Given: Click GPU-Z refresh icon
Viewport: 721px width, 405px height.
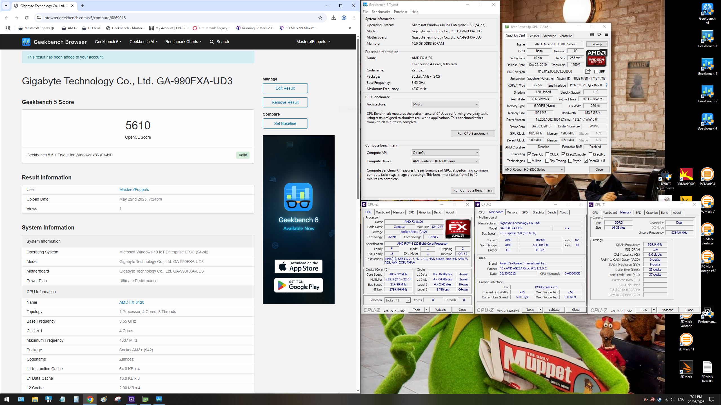Looking at the screenshot, I should tap(599, 35).
